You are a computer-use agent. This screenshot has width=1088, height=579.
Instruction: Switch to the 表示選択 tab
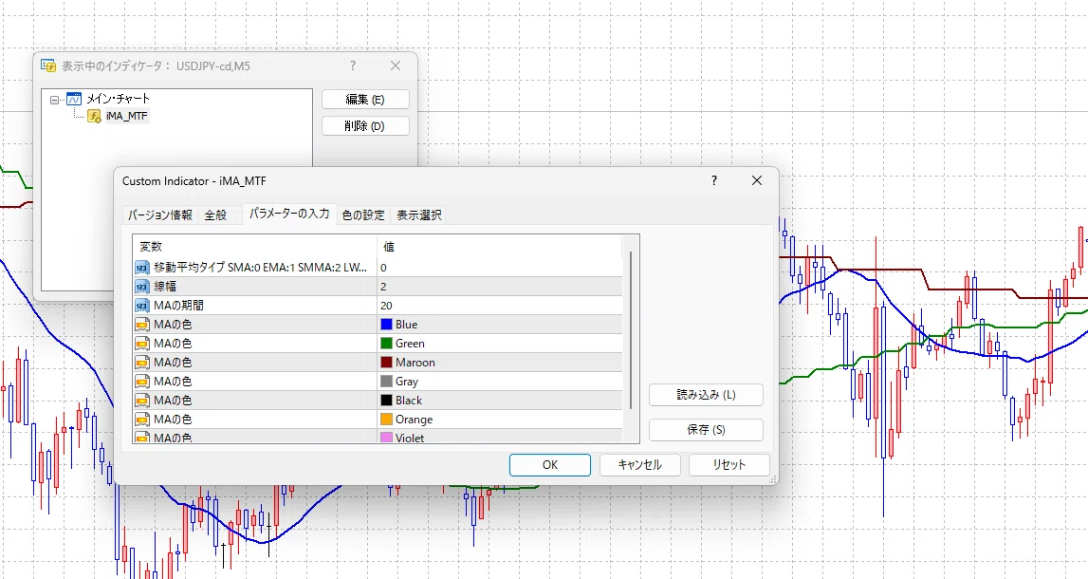(x=418, y=215)
